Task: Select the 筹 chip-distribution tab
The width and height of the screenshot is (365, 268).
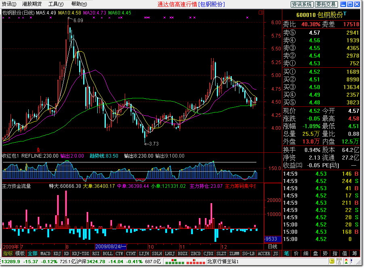Action: 355,253
